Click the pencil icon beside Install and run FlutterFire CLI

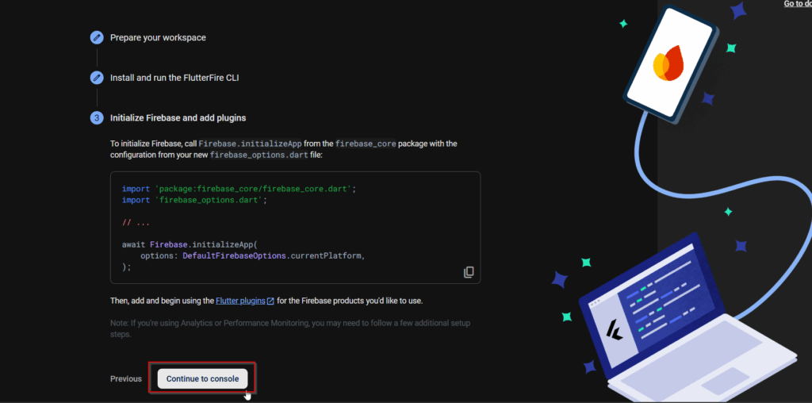point(97,78)
